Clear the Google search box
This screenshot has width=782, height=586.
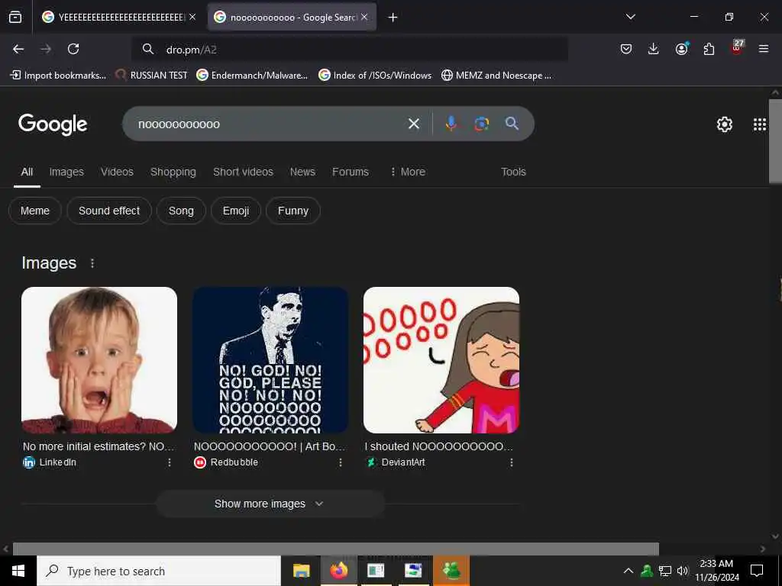413,124
